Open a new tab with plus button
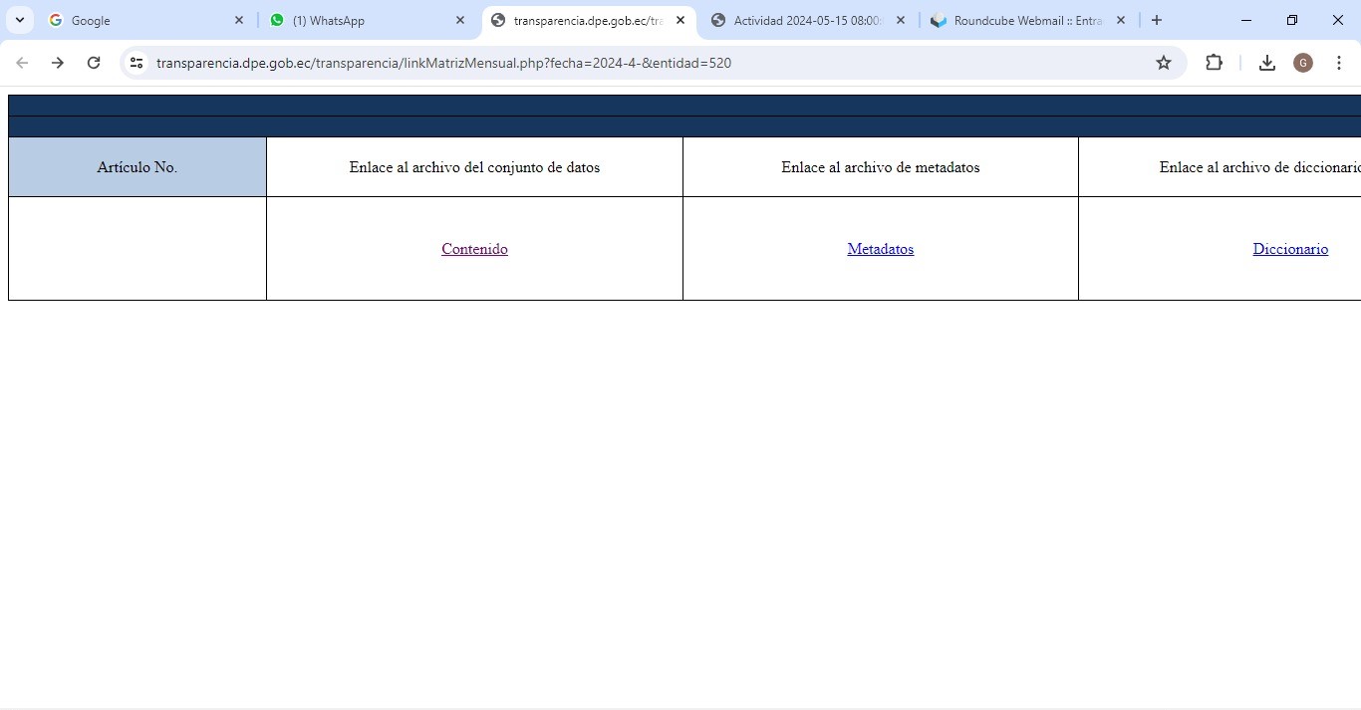This screenshot has height=710, width=1361. (x=1156, y=20)
